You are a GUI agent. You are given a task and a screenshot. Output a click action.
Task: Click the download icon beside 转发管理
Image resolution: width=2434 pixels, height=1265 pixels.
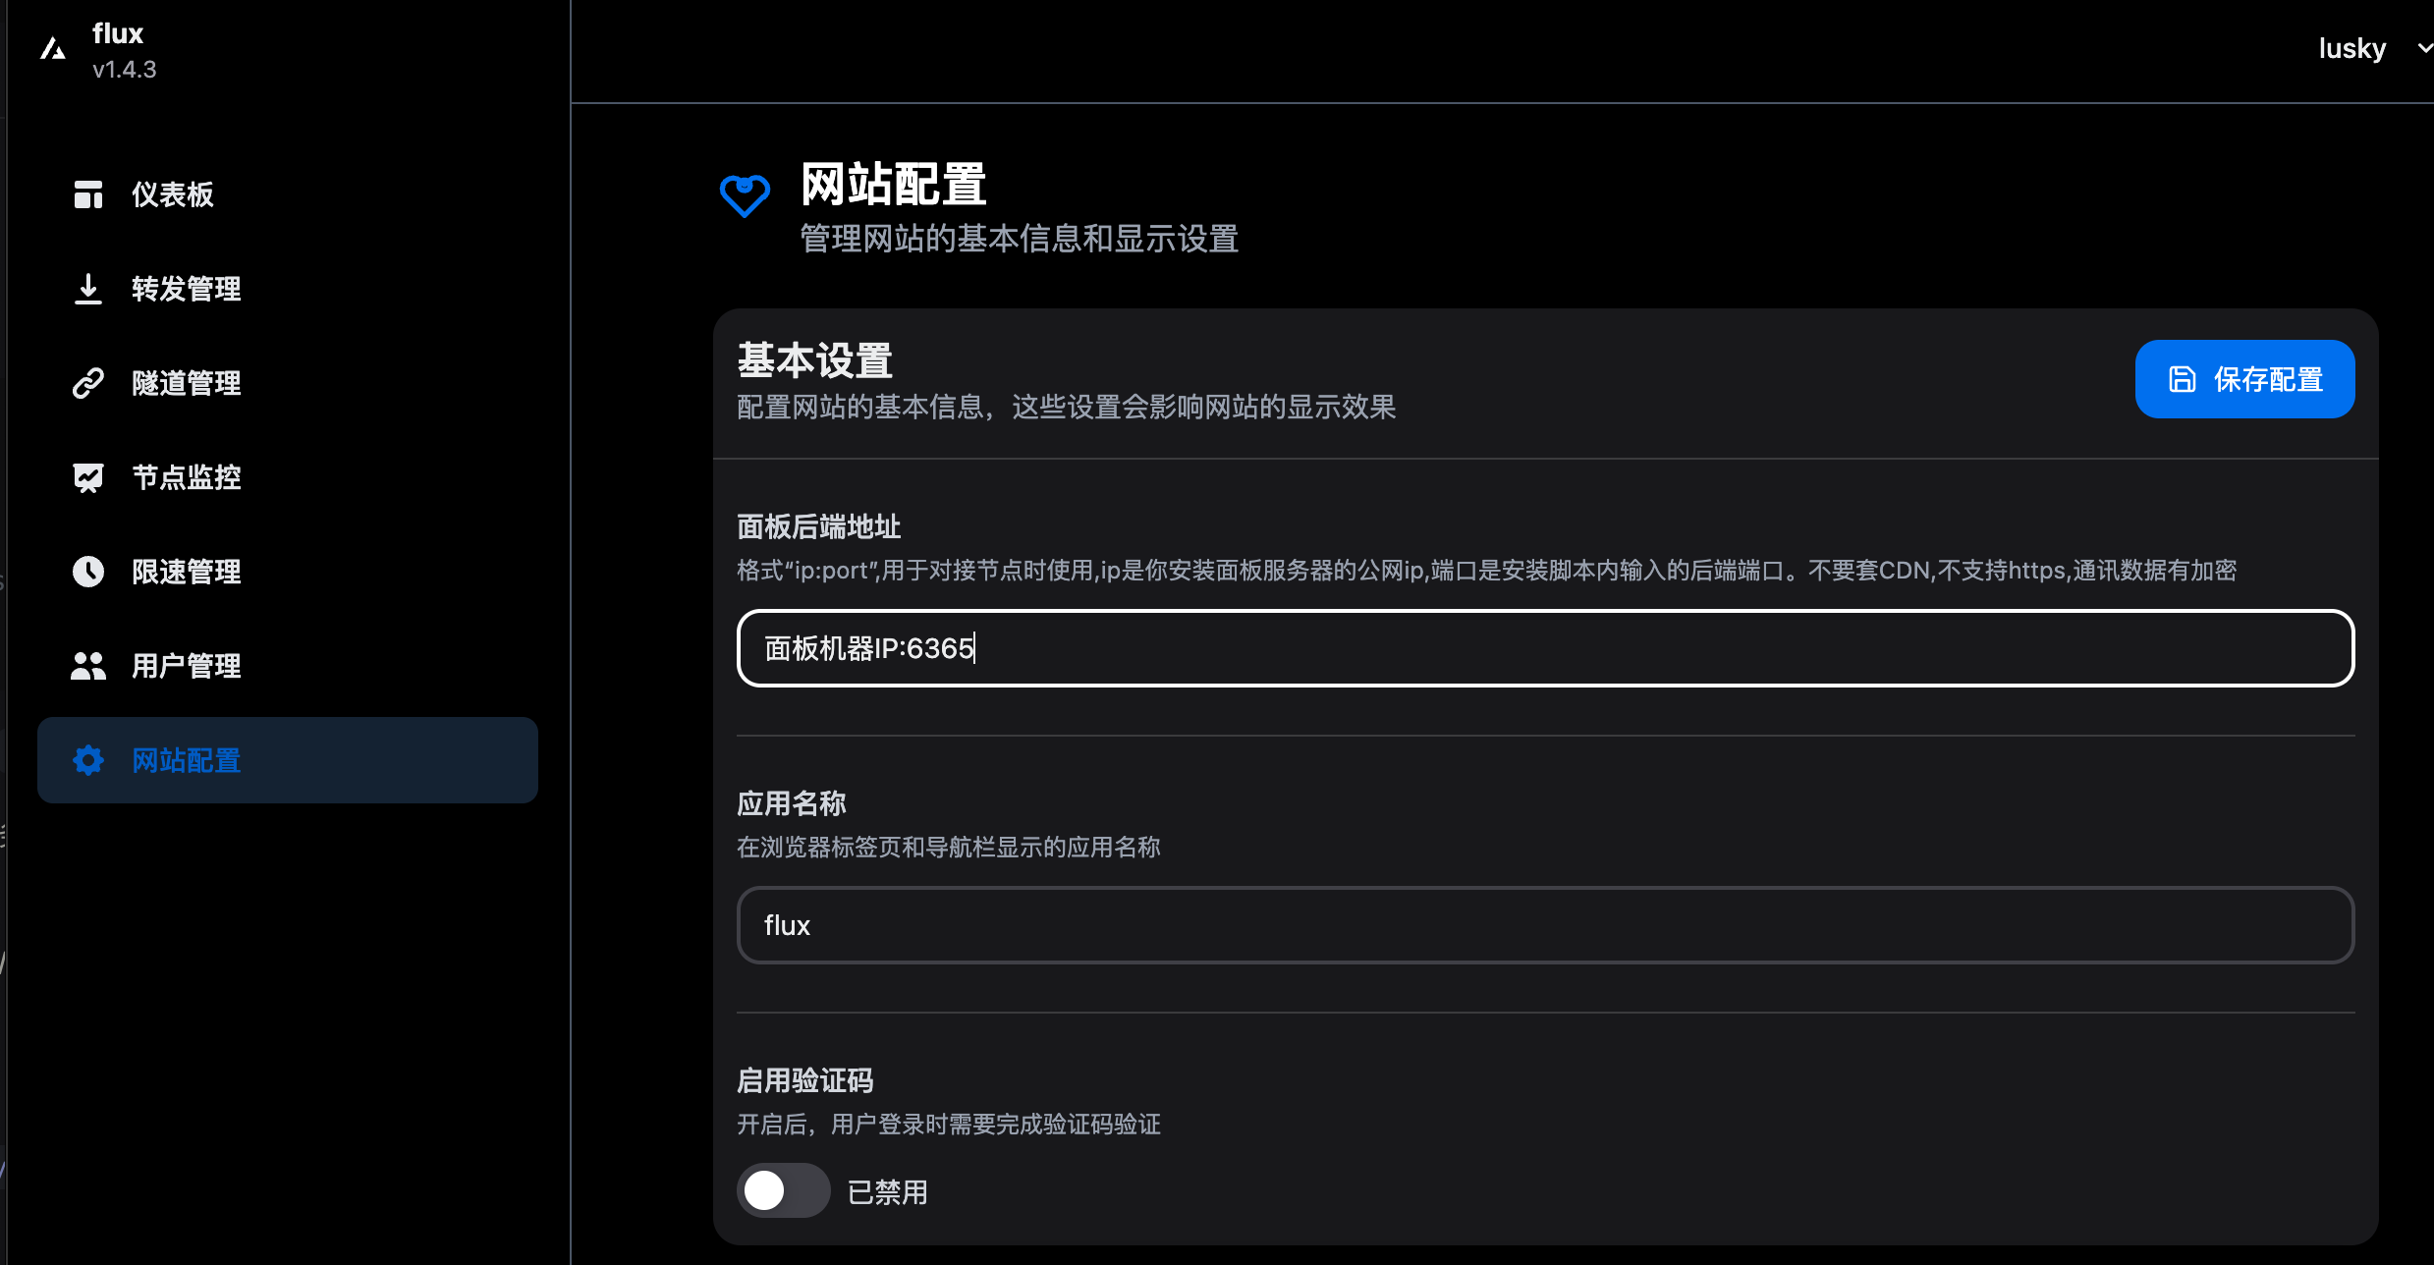tap(88, 289)
